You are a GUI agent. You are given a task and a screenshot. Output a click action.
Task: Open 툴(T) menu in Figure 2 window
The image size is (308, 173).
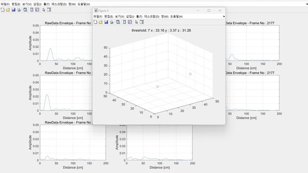click(139, 17)
